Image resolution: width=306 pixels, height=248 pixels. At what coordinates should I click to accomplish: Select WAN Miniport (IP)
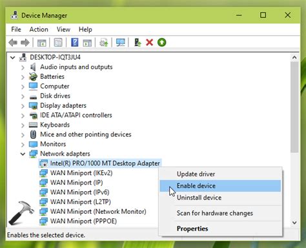pos(76,183)
